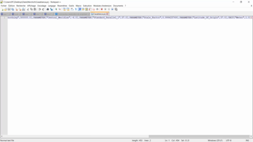
Task: Click the Open file folder icon
Action: (6, 9)
